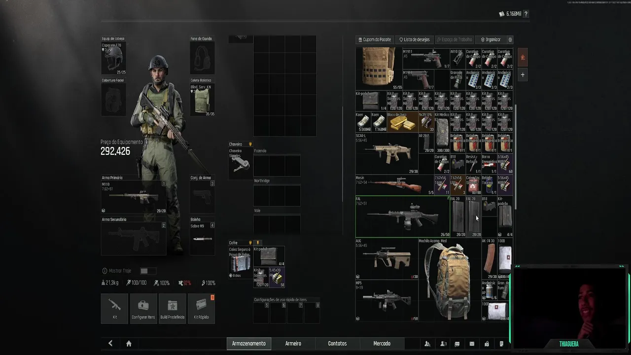Select the Colete Balístico armor slot
Viewport: 631px width, 355px height.
coord(202,100)
